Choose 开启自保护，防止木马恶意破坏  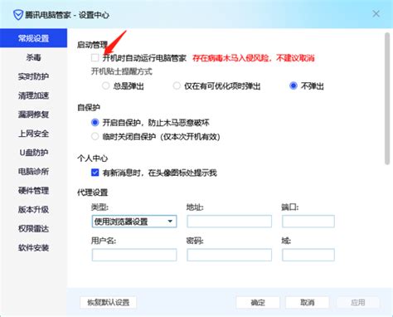tap(95, 122)
